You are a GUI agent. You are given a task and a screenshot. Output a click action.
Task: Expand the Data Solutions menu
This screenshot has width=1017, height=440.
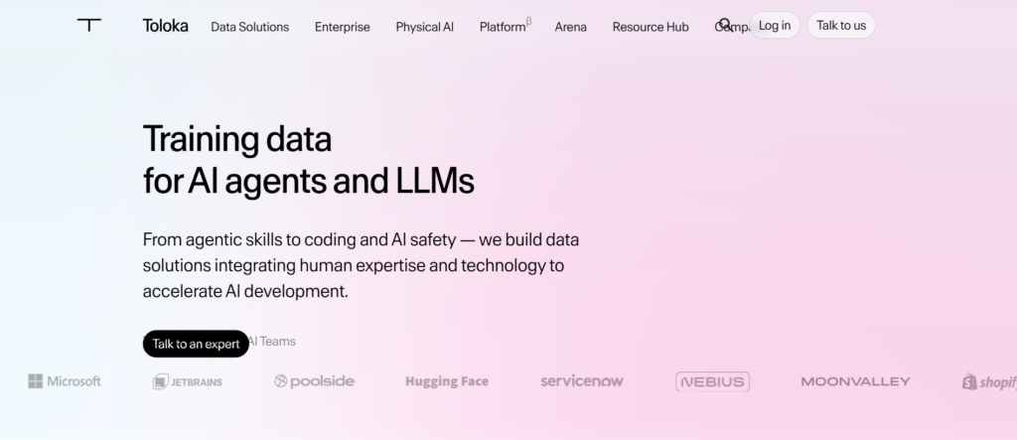pyautogui.click(x=249, y=27)
